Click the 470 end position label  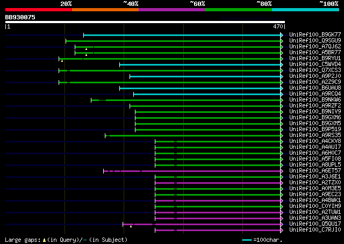(278, 26)
